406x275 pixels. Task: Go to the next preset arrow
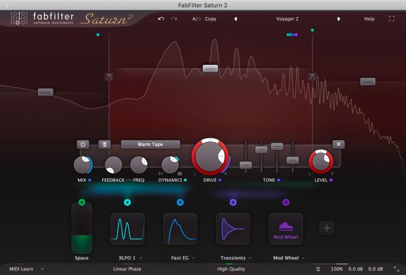coord(339,19)
